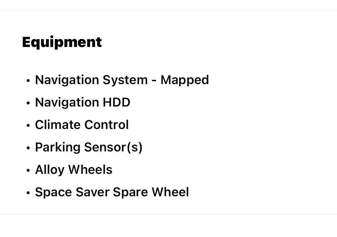Click the word Mapped in the first item

coord(185,80)
